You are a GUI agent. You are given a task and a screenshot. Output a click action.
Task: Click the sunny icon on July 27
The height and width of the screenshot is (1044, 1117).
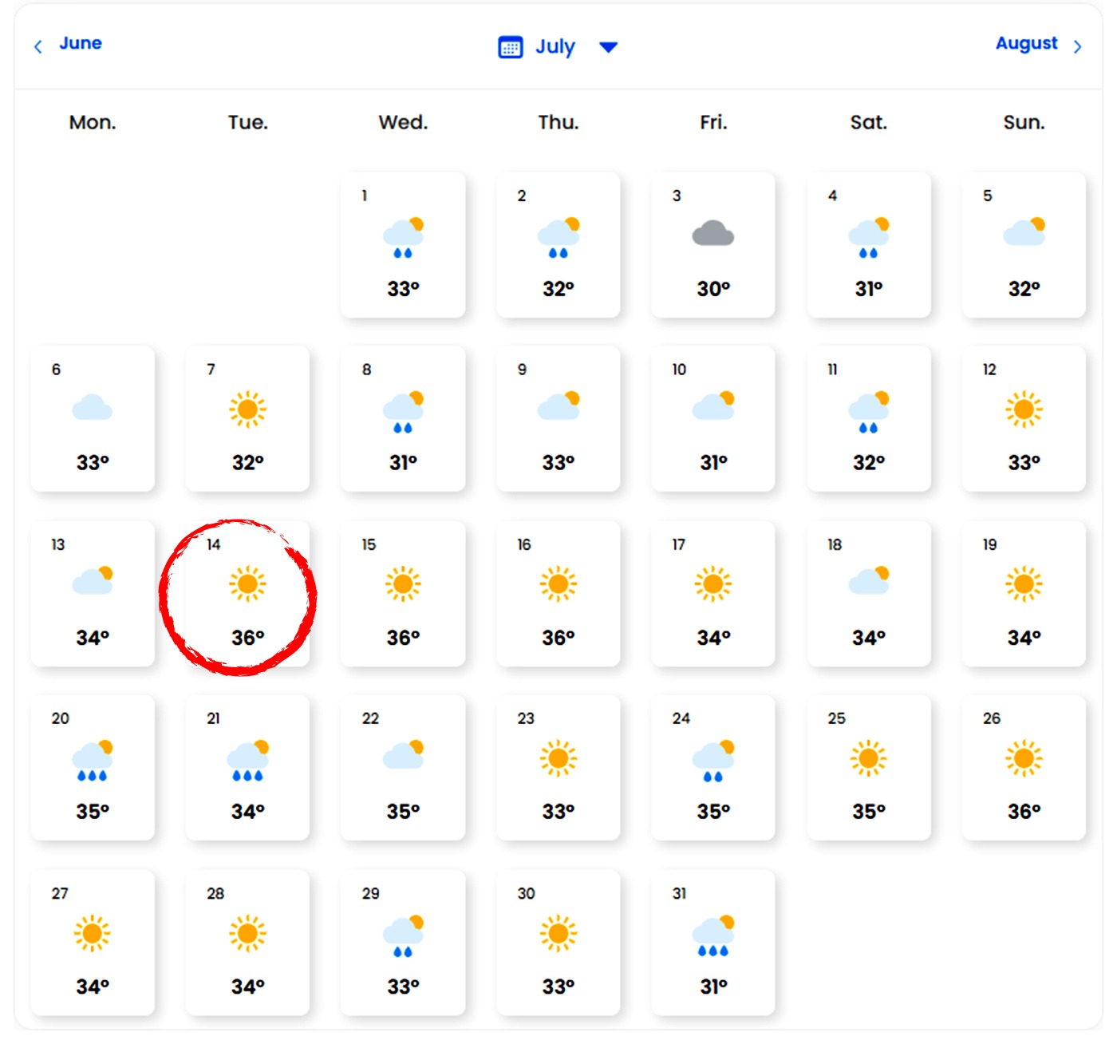(93, 933)
